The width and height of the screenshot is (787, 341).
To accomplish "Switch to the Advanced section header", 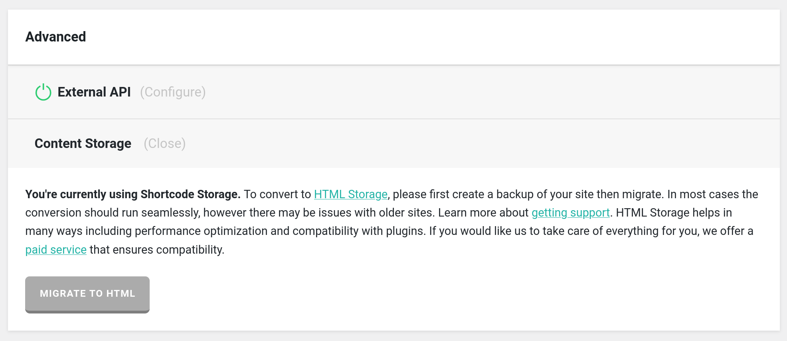I will click(x=55, y=36).
